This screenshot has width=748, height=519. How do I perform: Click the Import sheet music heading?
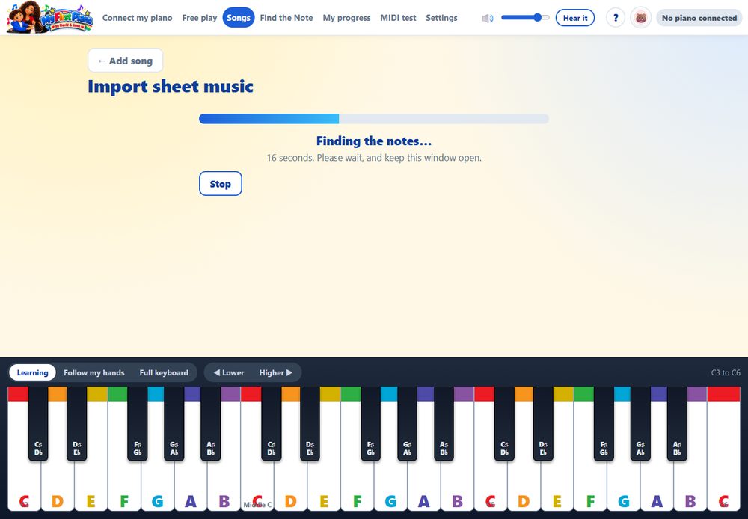[x=171, y=86]
